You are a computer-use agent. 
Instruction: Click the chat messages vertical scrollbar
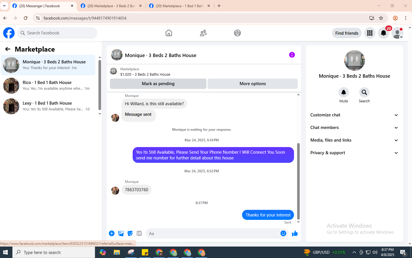(298, 181)
